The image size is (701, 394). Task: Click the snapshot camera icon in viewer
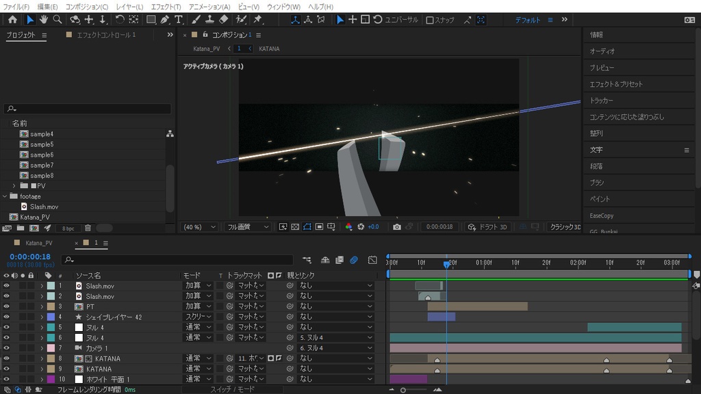(397, 227)
